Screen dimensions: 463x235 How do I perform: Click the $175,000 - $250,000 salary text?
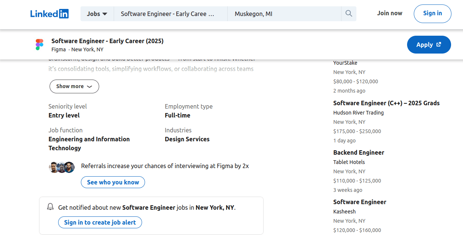[357, 131]
